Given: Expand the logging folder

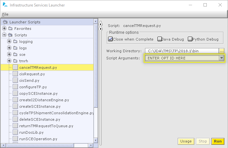Looking at the screenshot, I should tap(9, 41).
